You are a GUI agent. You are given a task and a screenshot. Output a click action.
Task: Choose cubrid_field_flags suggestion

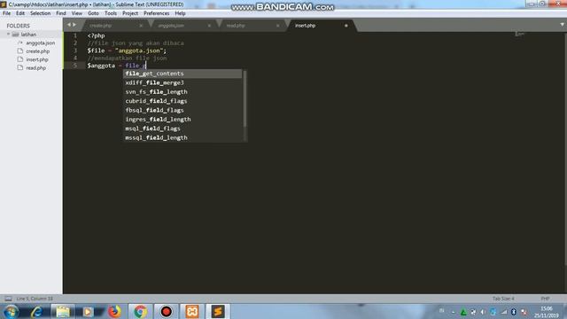tap(183, 101)
